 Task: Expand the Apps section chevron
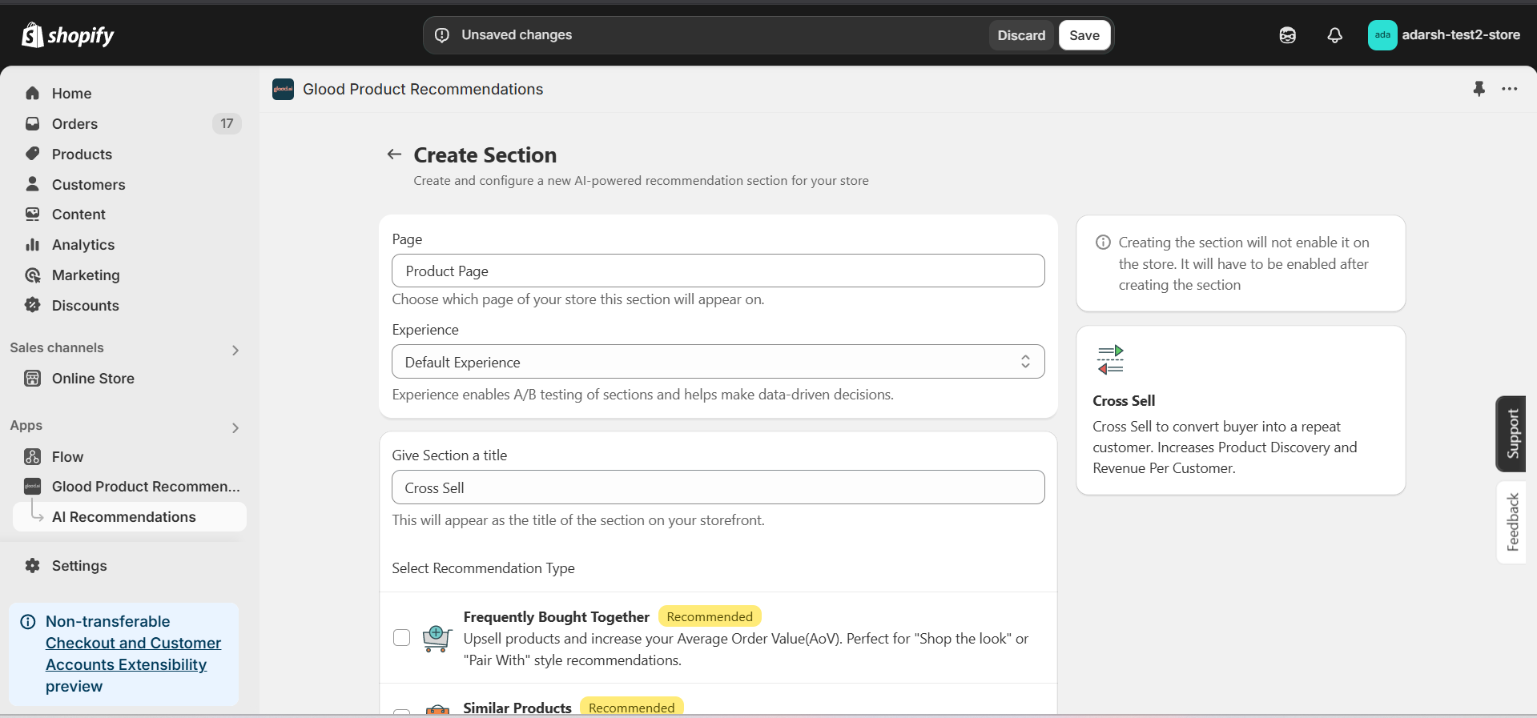235,427
